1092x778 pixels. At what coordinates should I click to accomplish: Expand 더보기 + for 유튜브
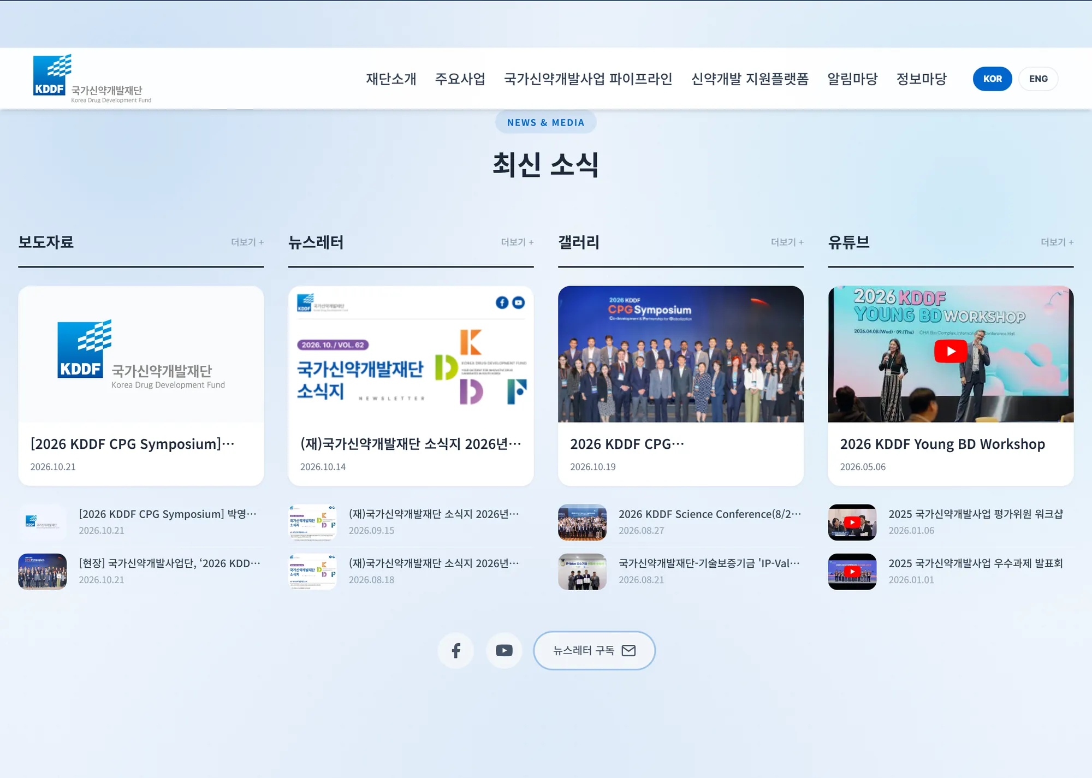1057,242
